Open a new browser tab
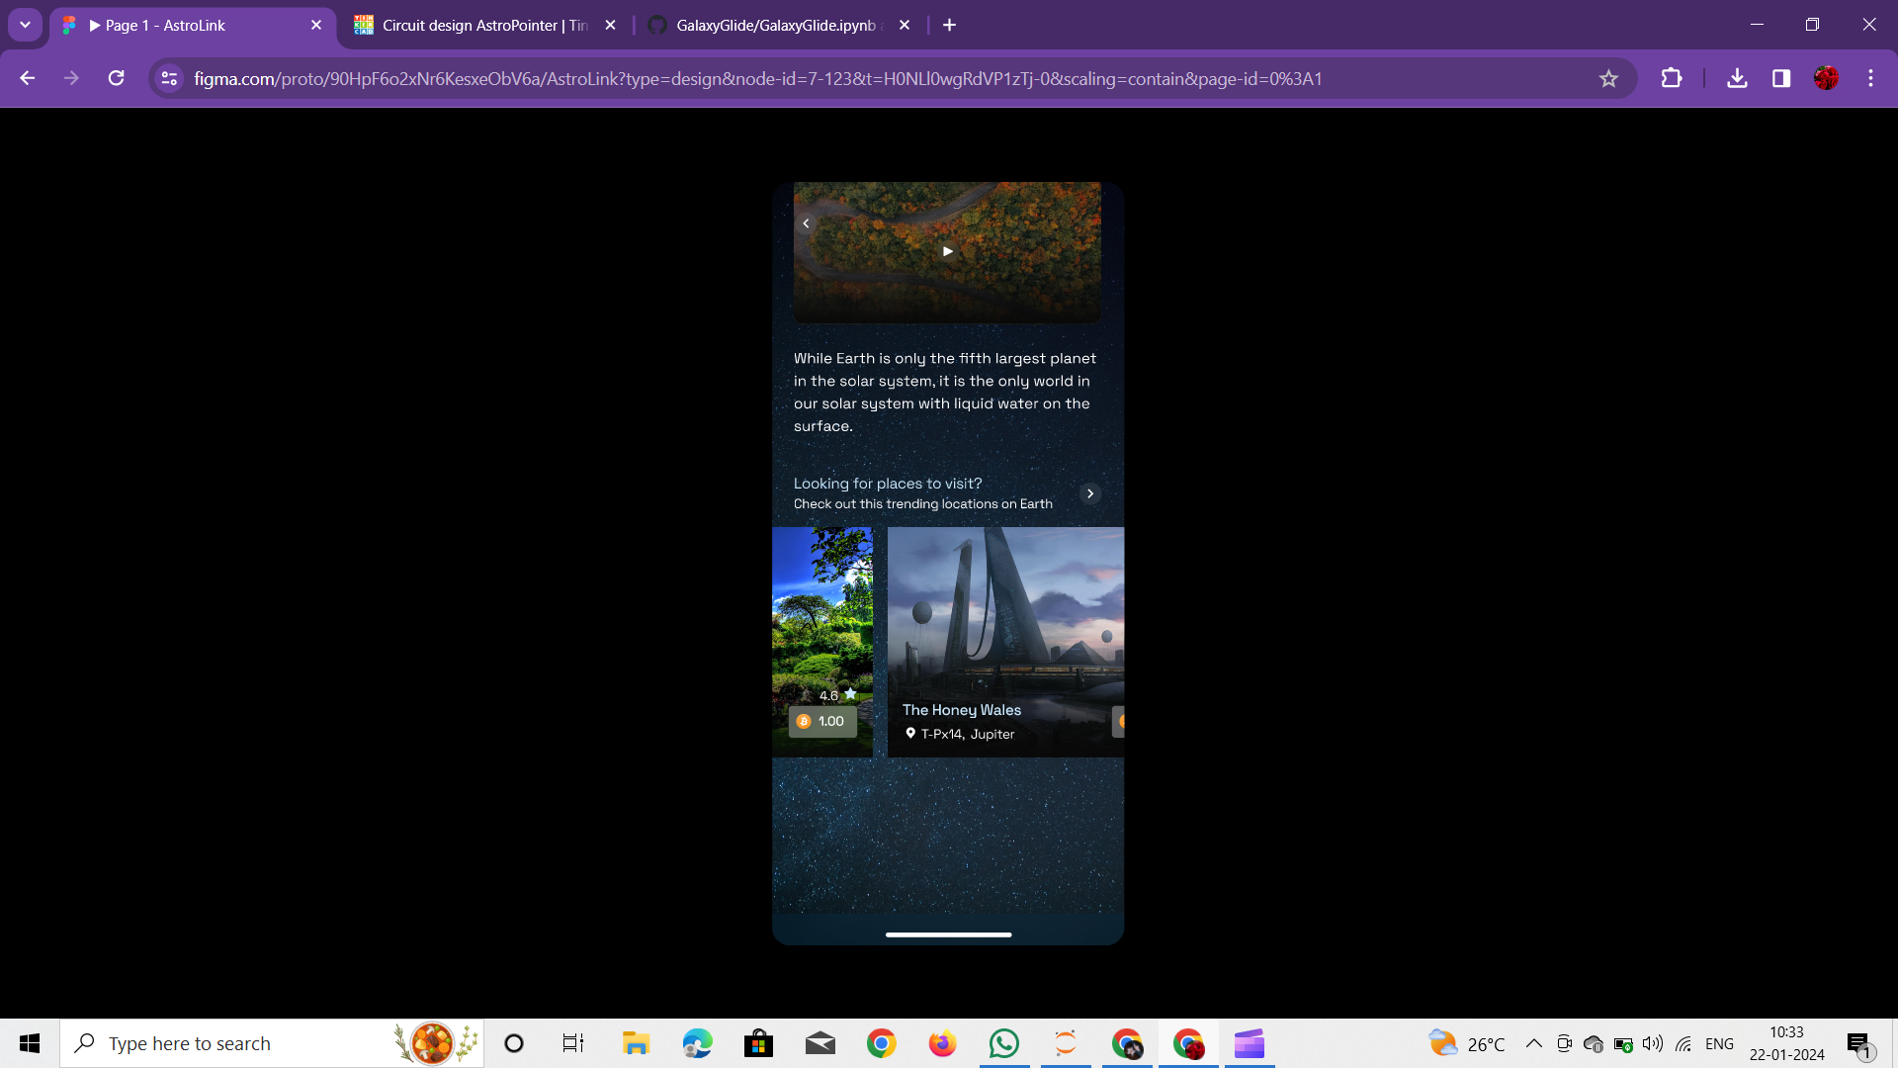This screenshot has width=1898, height=1068. click(x=949, y=26)
